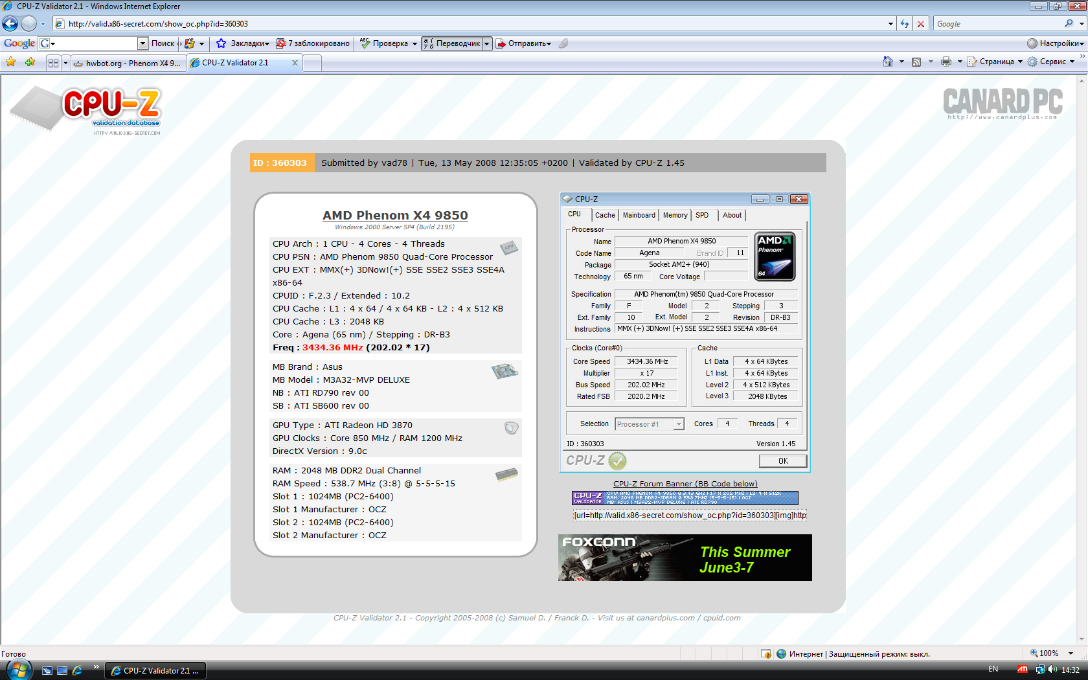Expand the address bar URL history dropdown
Screen dimensions: 1088x680
[x=891, y=24]
